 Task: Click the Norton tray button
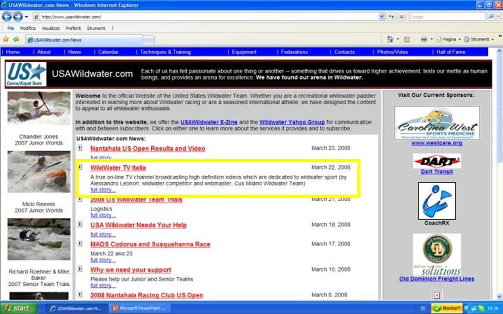pos(446,308)
